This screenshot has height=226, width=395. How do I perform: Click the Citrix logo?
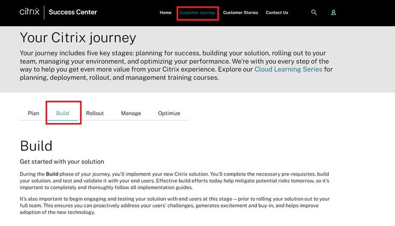coord(29,12)
